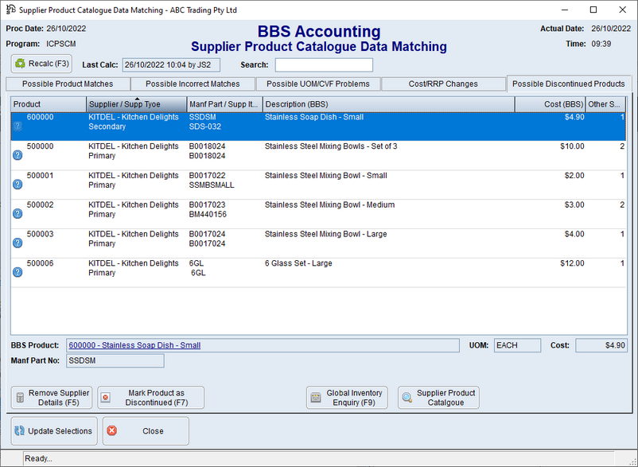Open link 600000 - Stainless Soap Dish - Small
638x467 pixels.
pyautogui.click(x=134, y=345)
